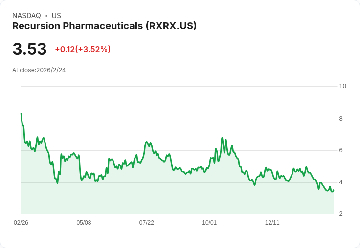Click the chart's starting peak near 8
The width and height of the screenshot is (360, 248).
[x=21, y=114]
